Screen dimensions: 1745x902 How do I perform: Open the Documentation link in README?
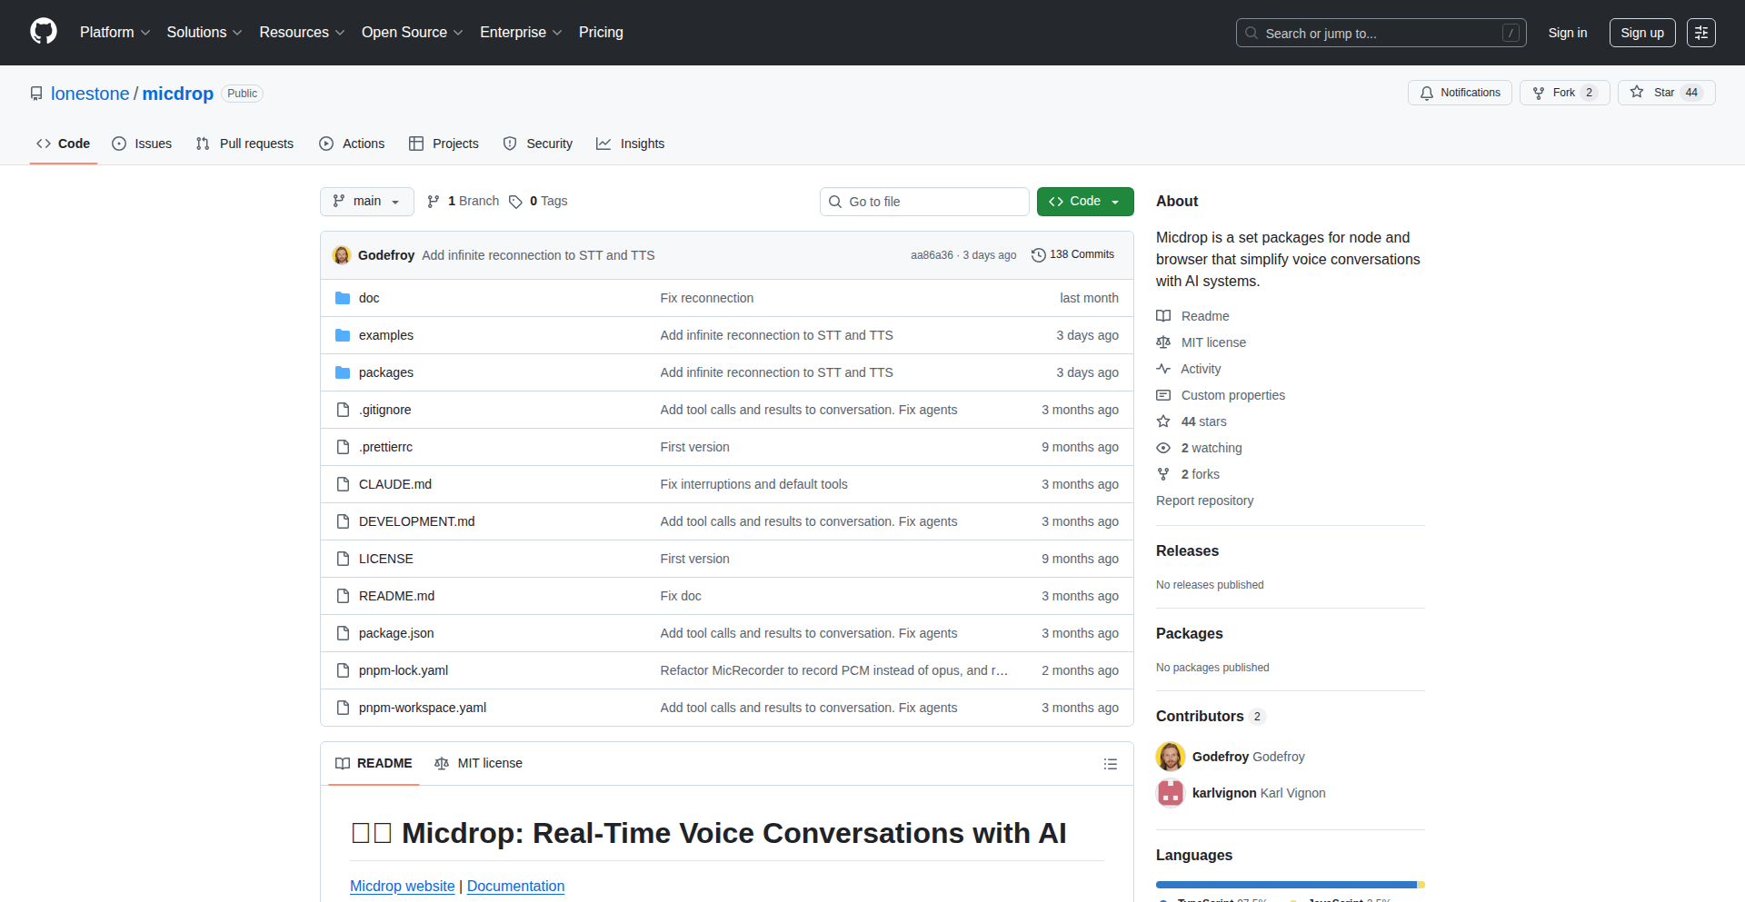click(x=515, y=887)
